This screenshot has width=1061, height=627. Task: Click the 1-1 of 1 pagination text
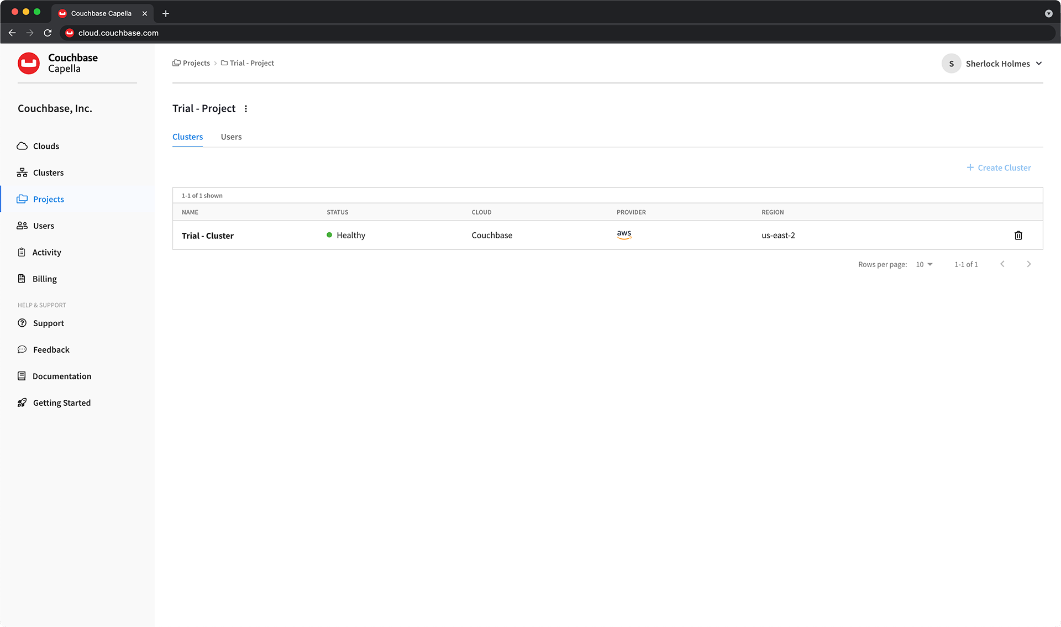click(966, 264)
